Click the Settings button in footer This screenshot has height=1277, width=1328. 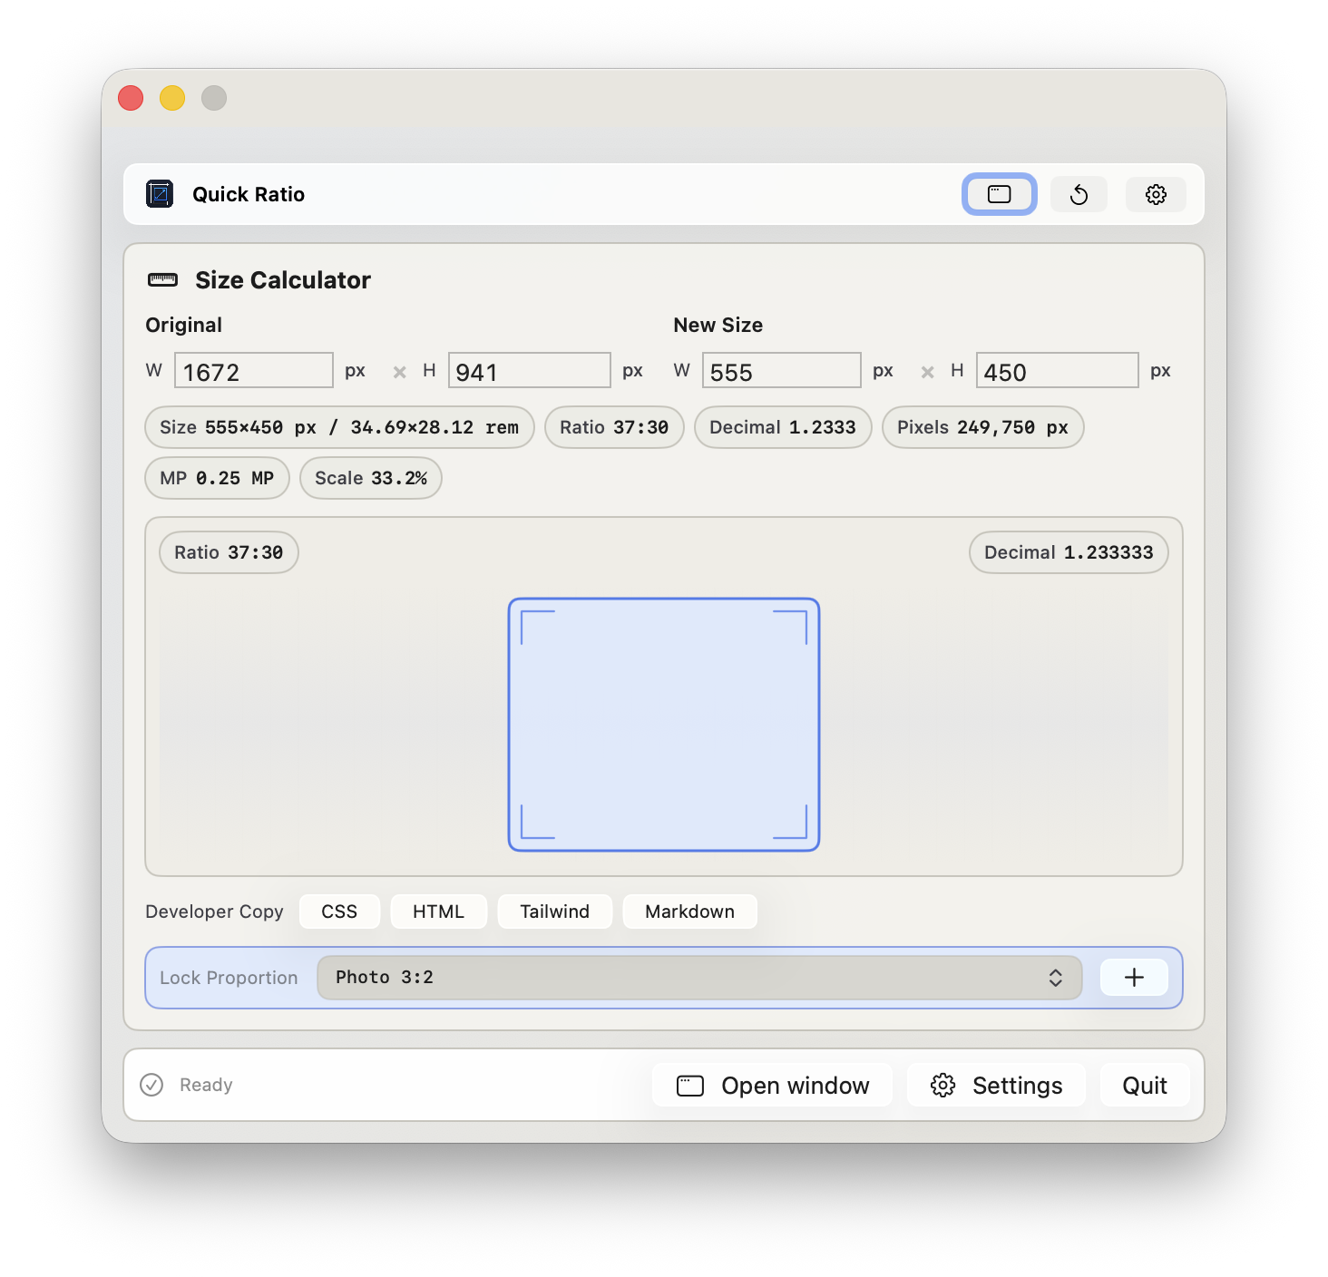996,1086
